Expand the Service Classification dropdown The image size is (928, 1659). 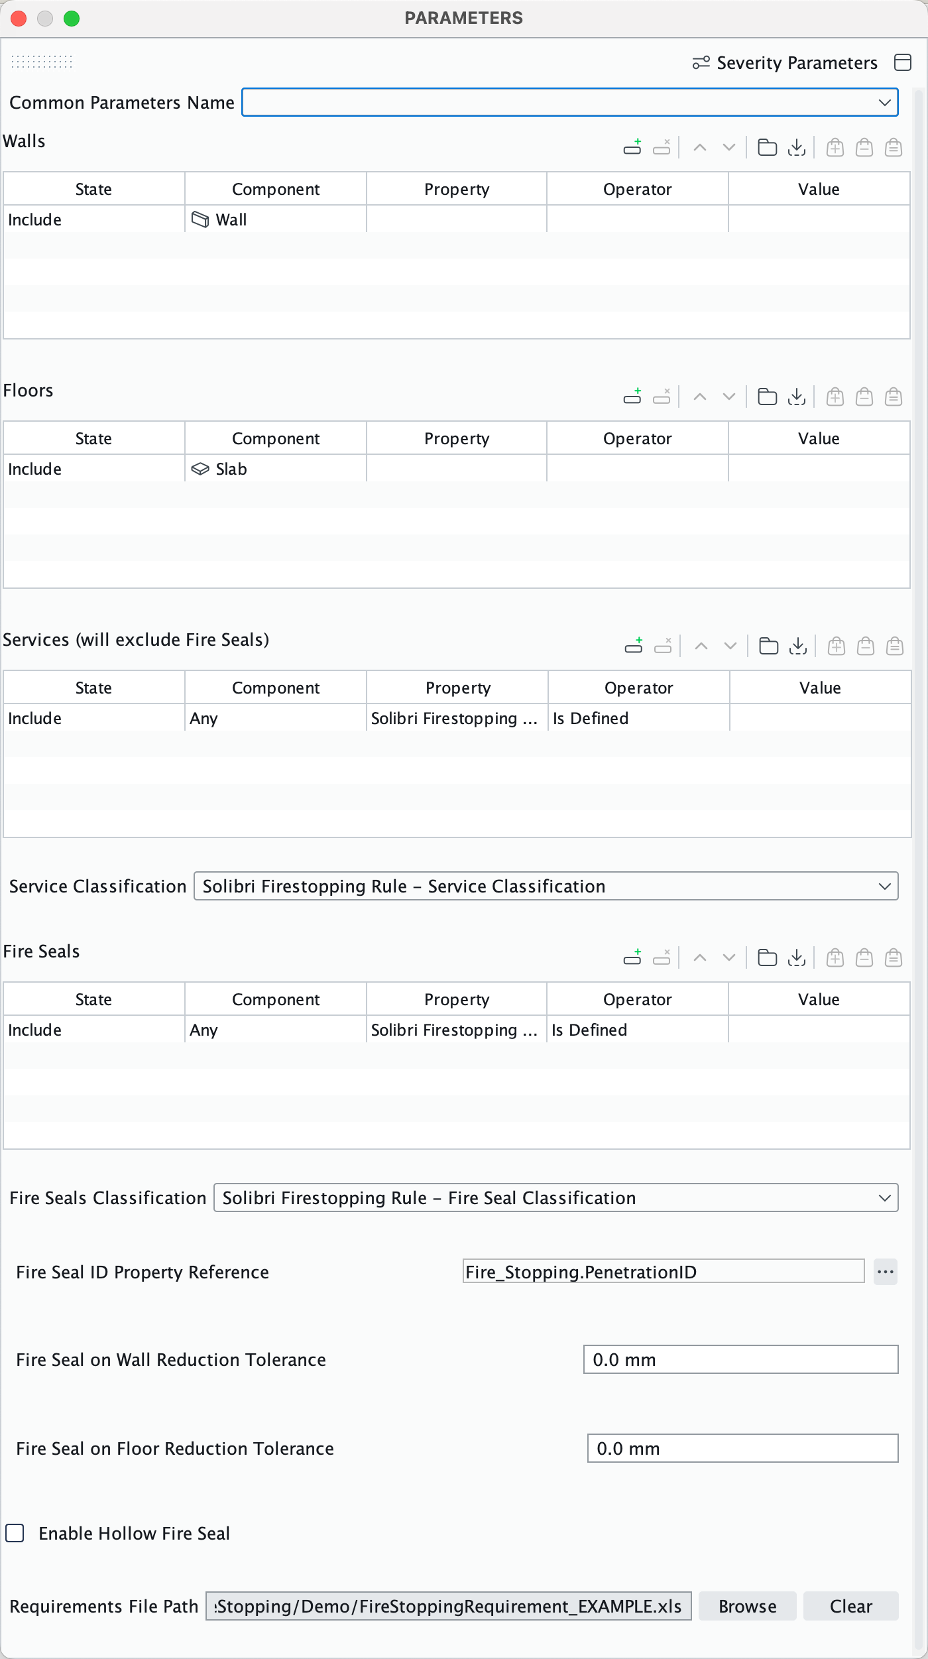(884, 887)
